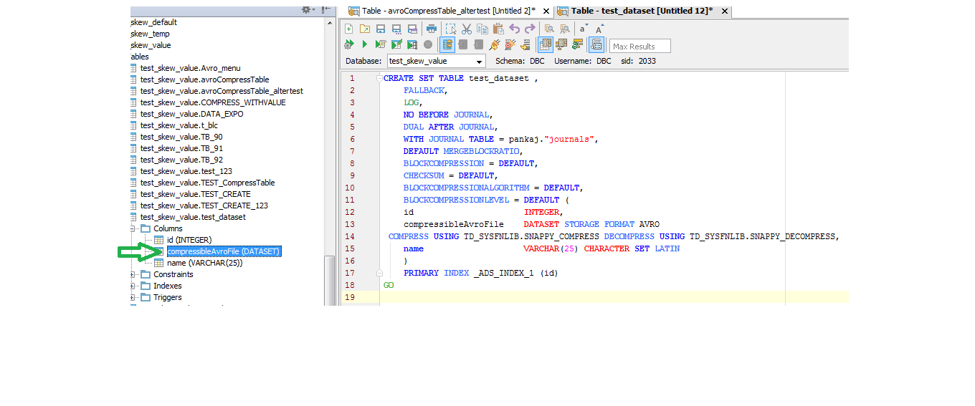Click the Max Results input field
The image size is (975, 406).
click(x=640, y=46)
